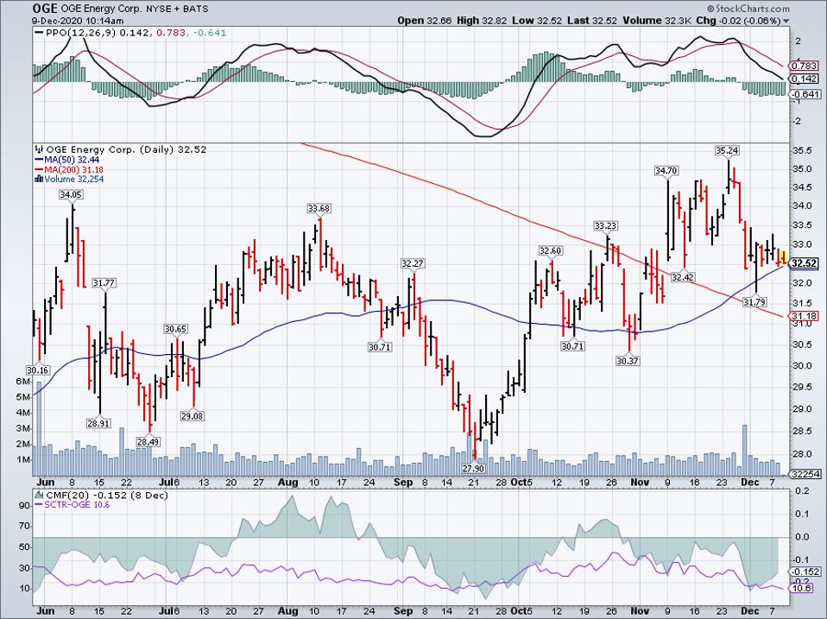Screen dimensions: 827x619
Task: Click the 29.08 low price label
Action: 192,416
